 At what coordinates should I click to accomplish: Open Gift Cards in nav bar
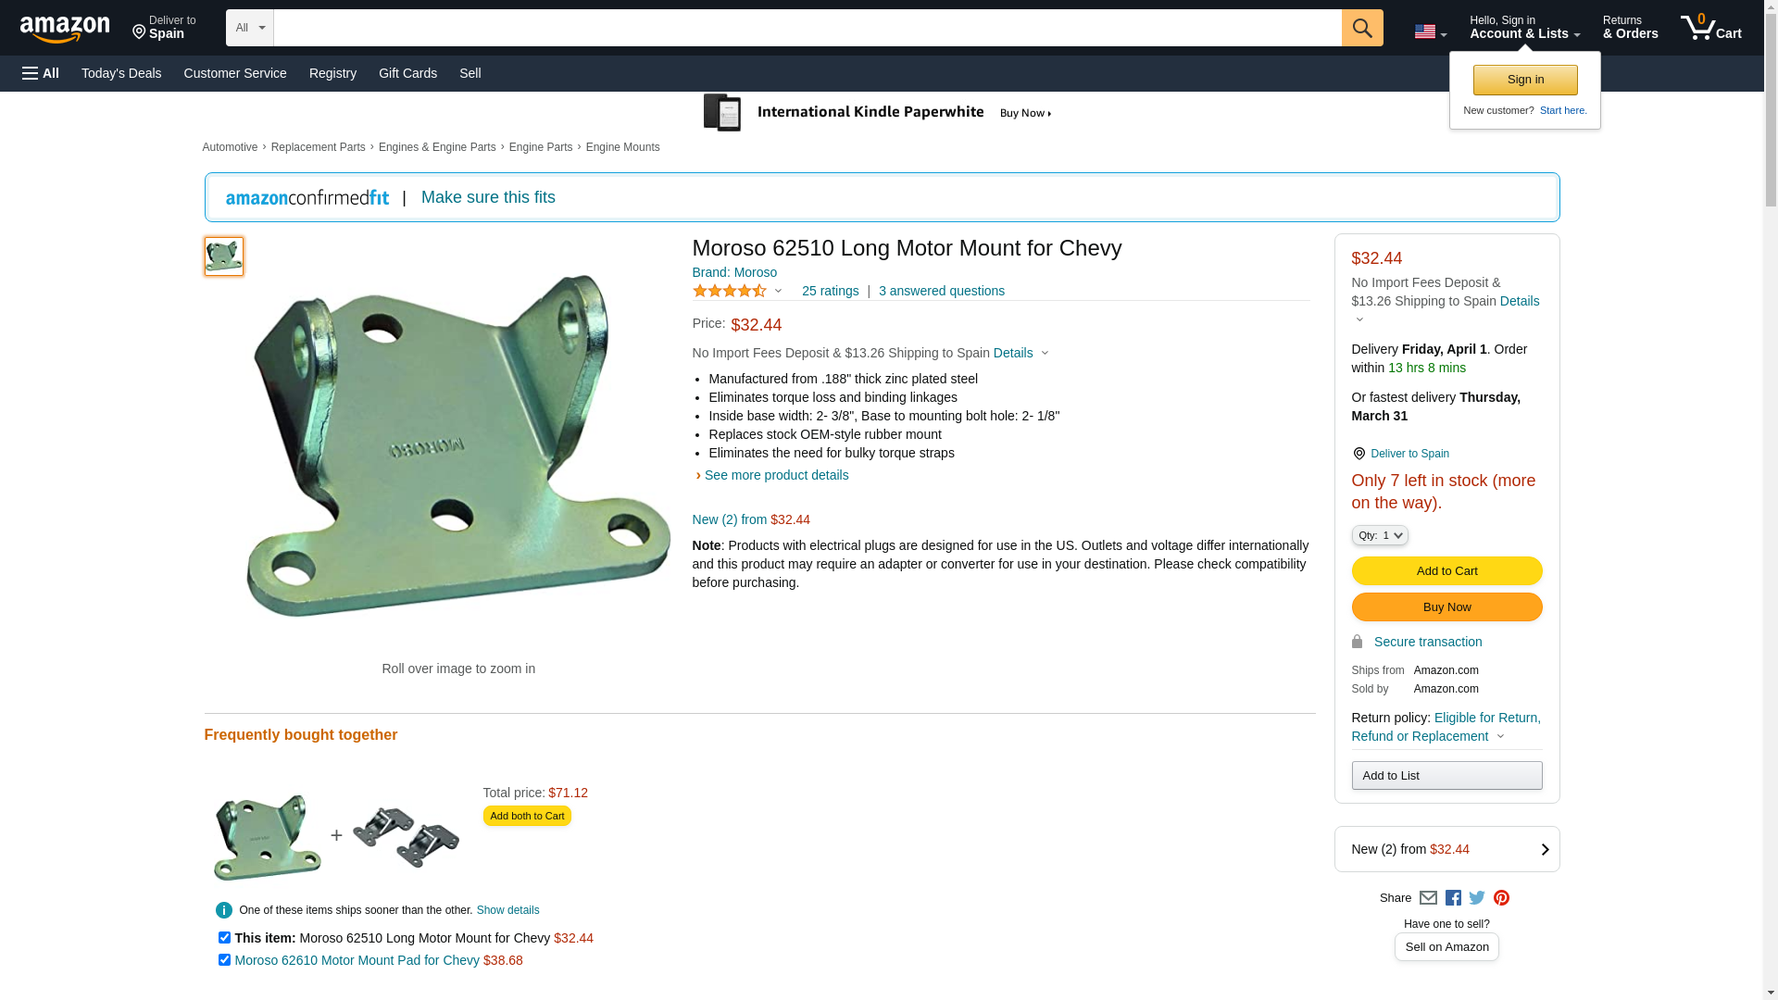point(407,73)
